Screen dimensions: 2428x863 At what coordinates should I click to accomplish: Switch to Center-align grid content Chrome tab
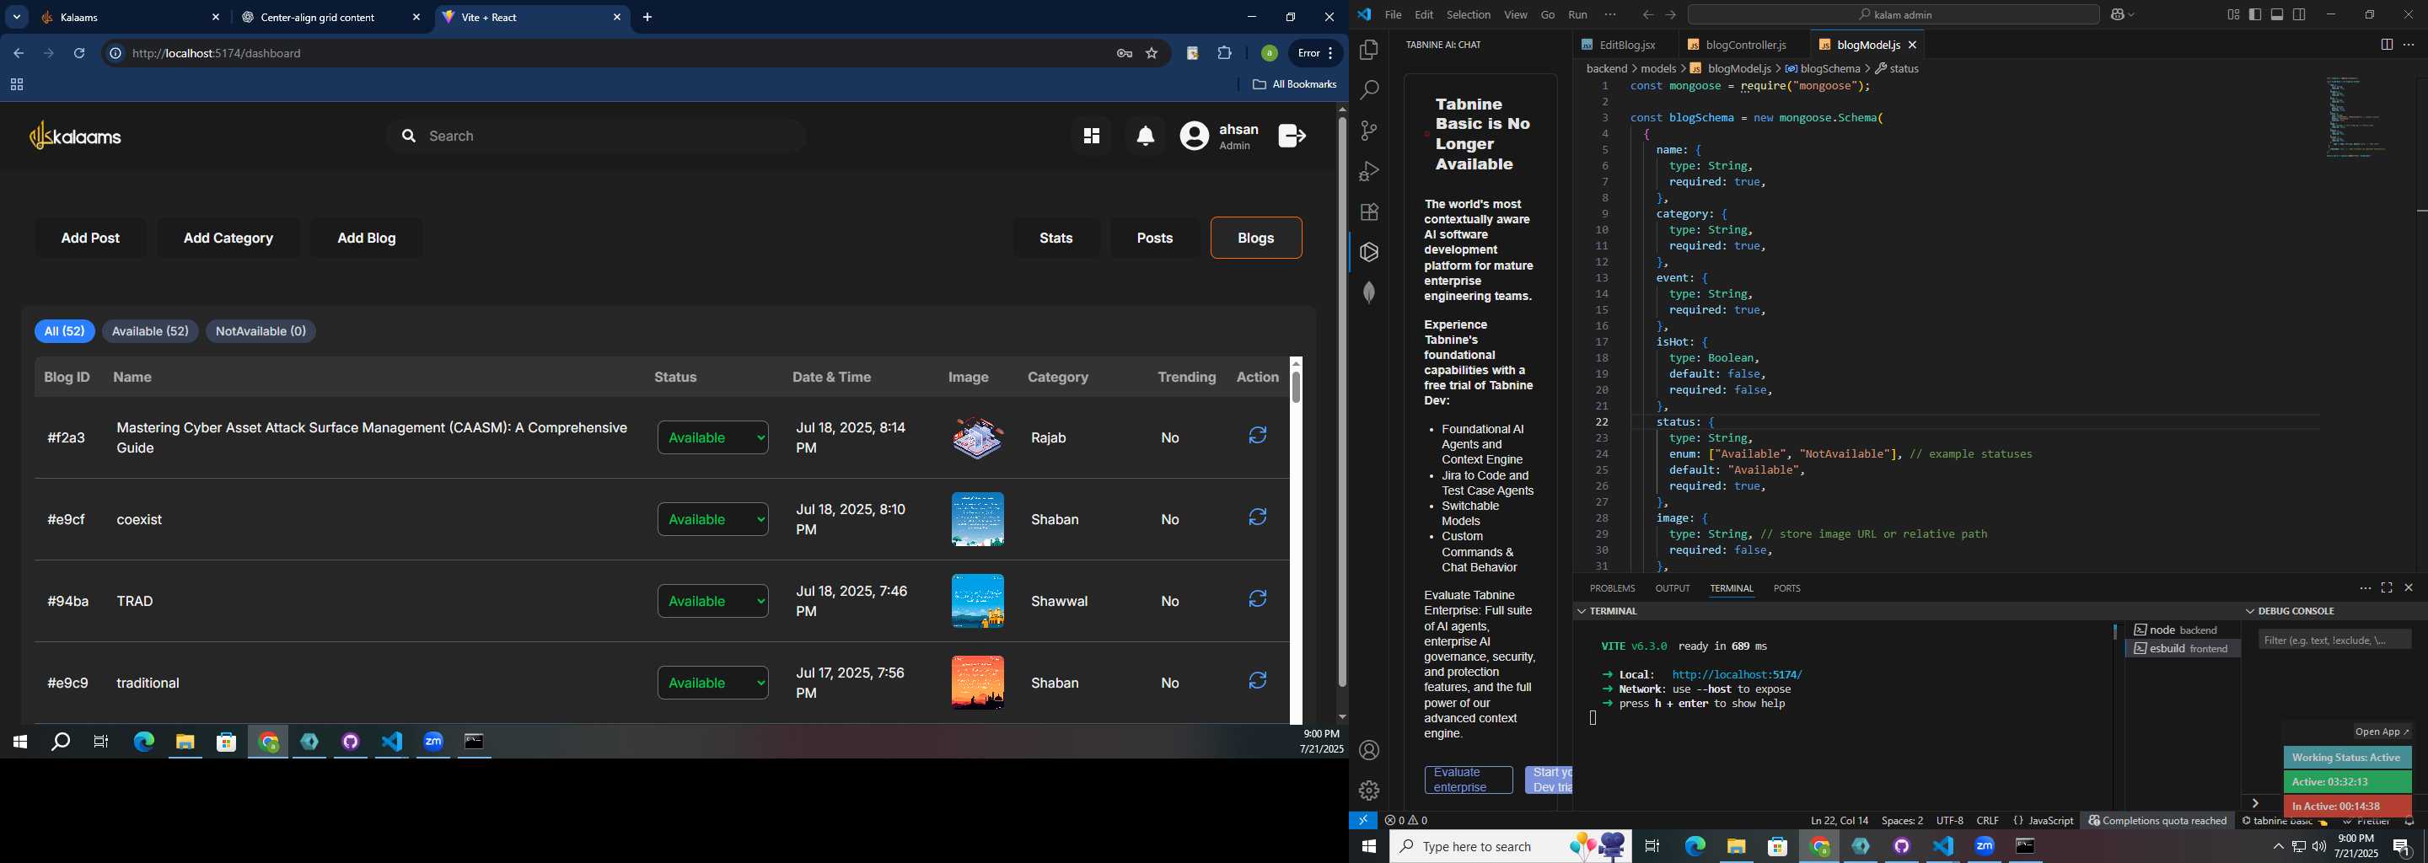[x=330, y=17]
